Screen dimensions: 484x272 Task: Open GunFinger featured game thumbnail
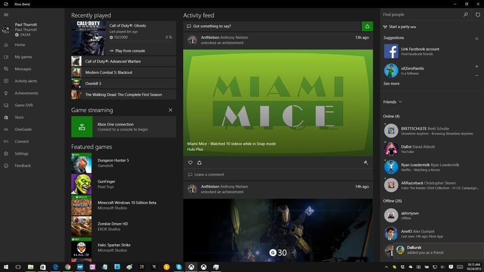81,184
